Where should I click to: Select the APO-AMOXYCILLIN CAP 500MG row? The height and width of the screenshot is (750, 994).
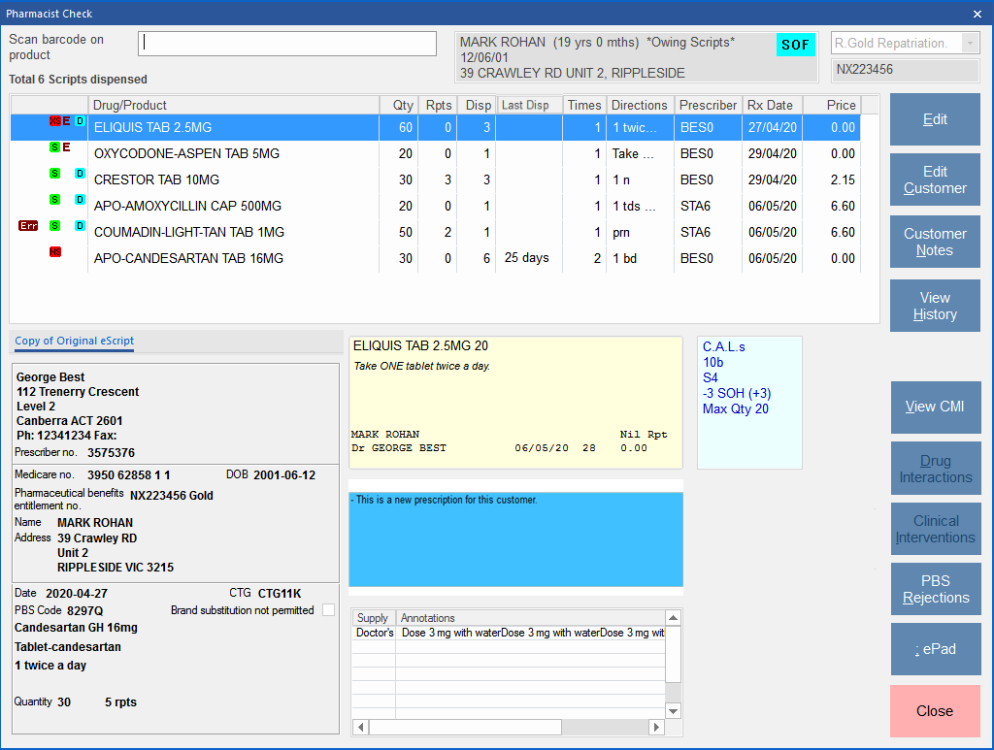(x=435, y=206)
